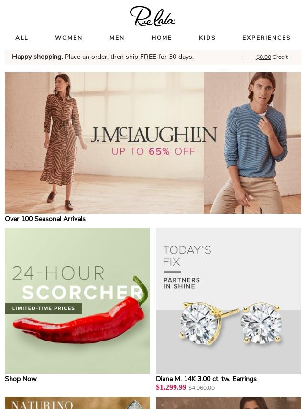
Task: Click the $1,299.99 sale price
Action: point(171,387)
